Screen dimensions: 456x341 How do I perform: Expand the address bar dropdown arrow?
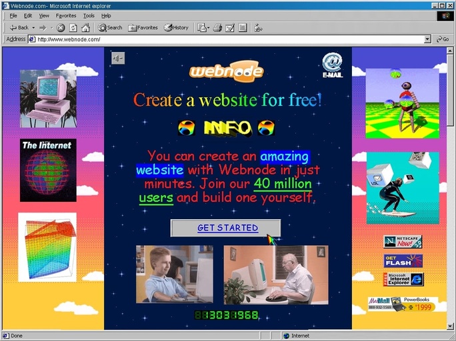click(427, 39)
